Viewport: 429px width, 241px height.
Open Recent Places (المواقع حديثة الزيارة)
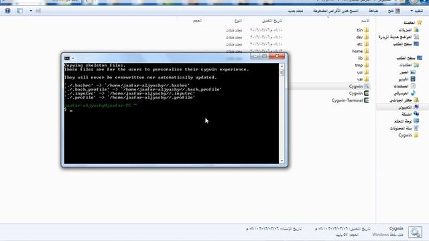pos(399,37)
